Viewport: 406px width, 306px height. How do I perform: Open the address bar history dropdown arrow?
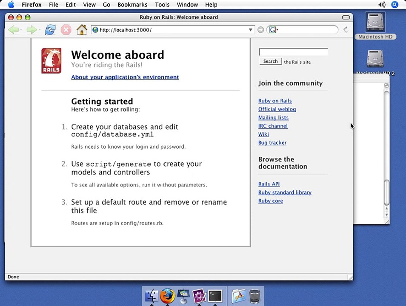(250, 30)
